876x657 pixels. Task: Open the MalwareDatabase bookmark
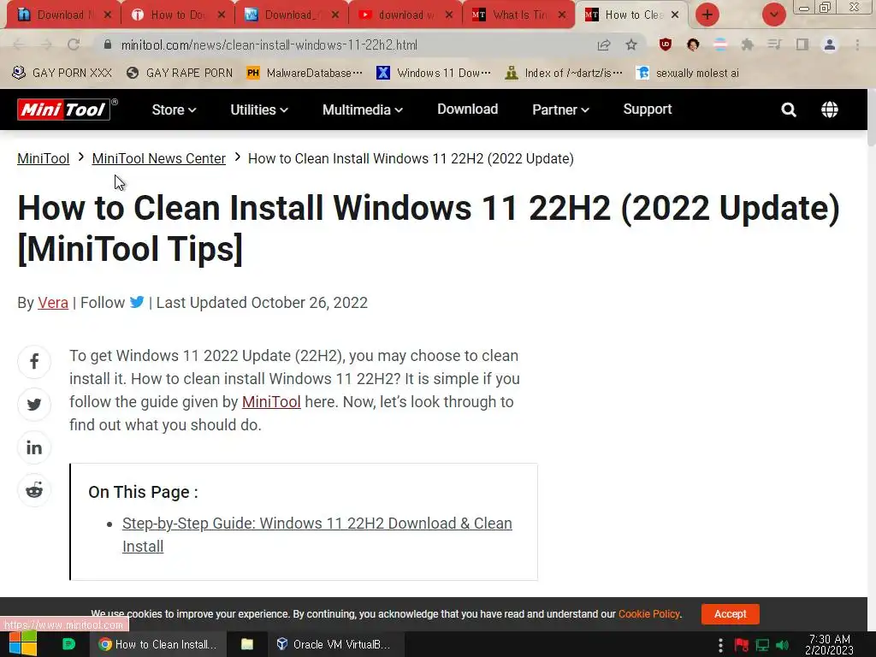[305, 73]
